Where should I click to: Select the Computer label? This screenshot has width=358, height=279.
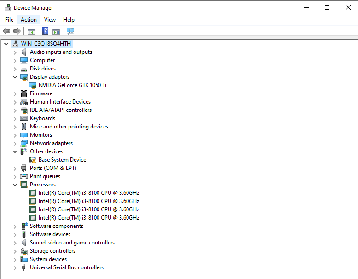[x=42, y=60]
